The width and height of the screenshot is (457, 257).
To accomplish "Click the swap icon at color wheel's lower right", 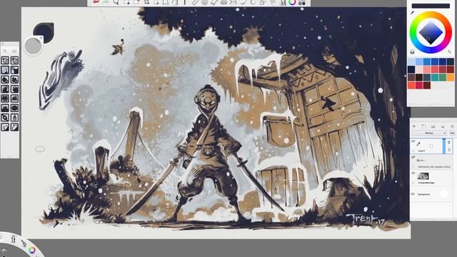I will click(x=450, y=52).
